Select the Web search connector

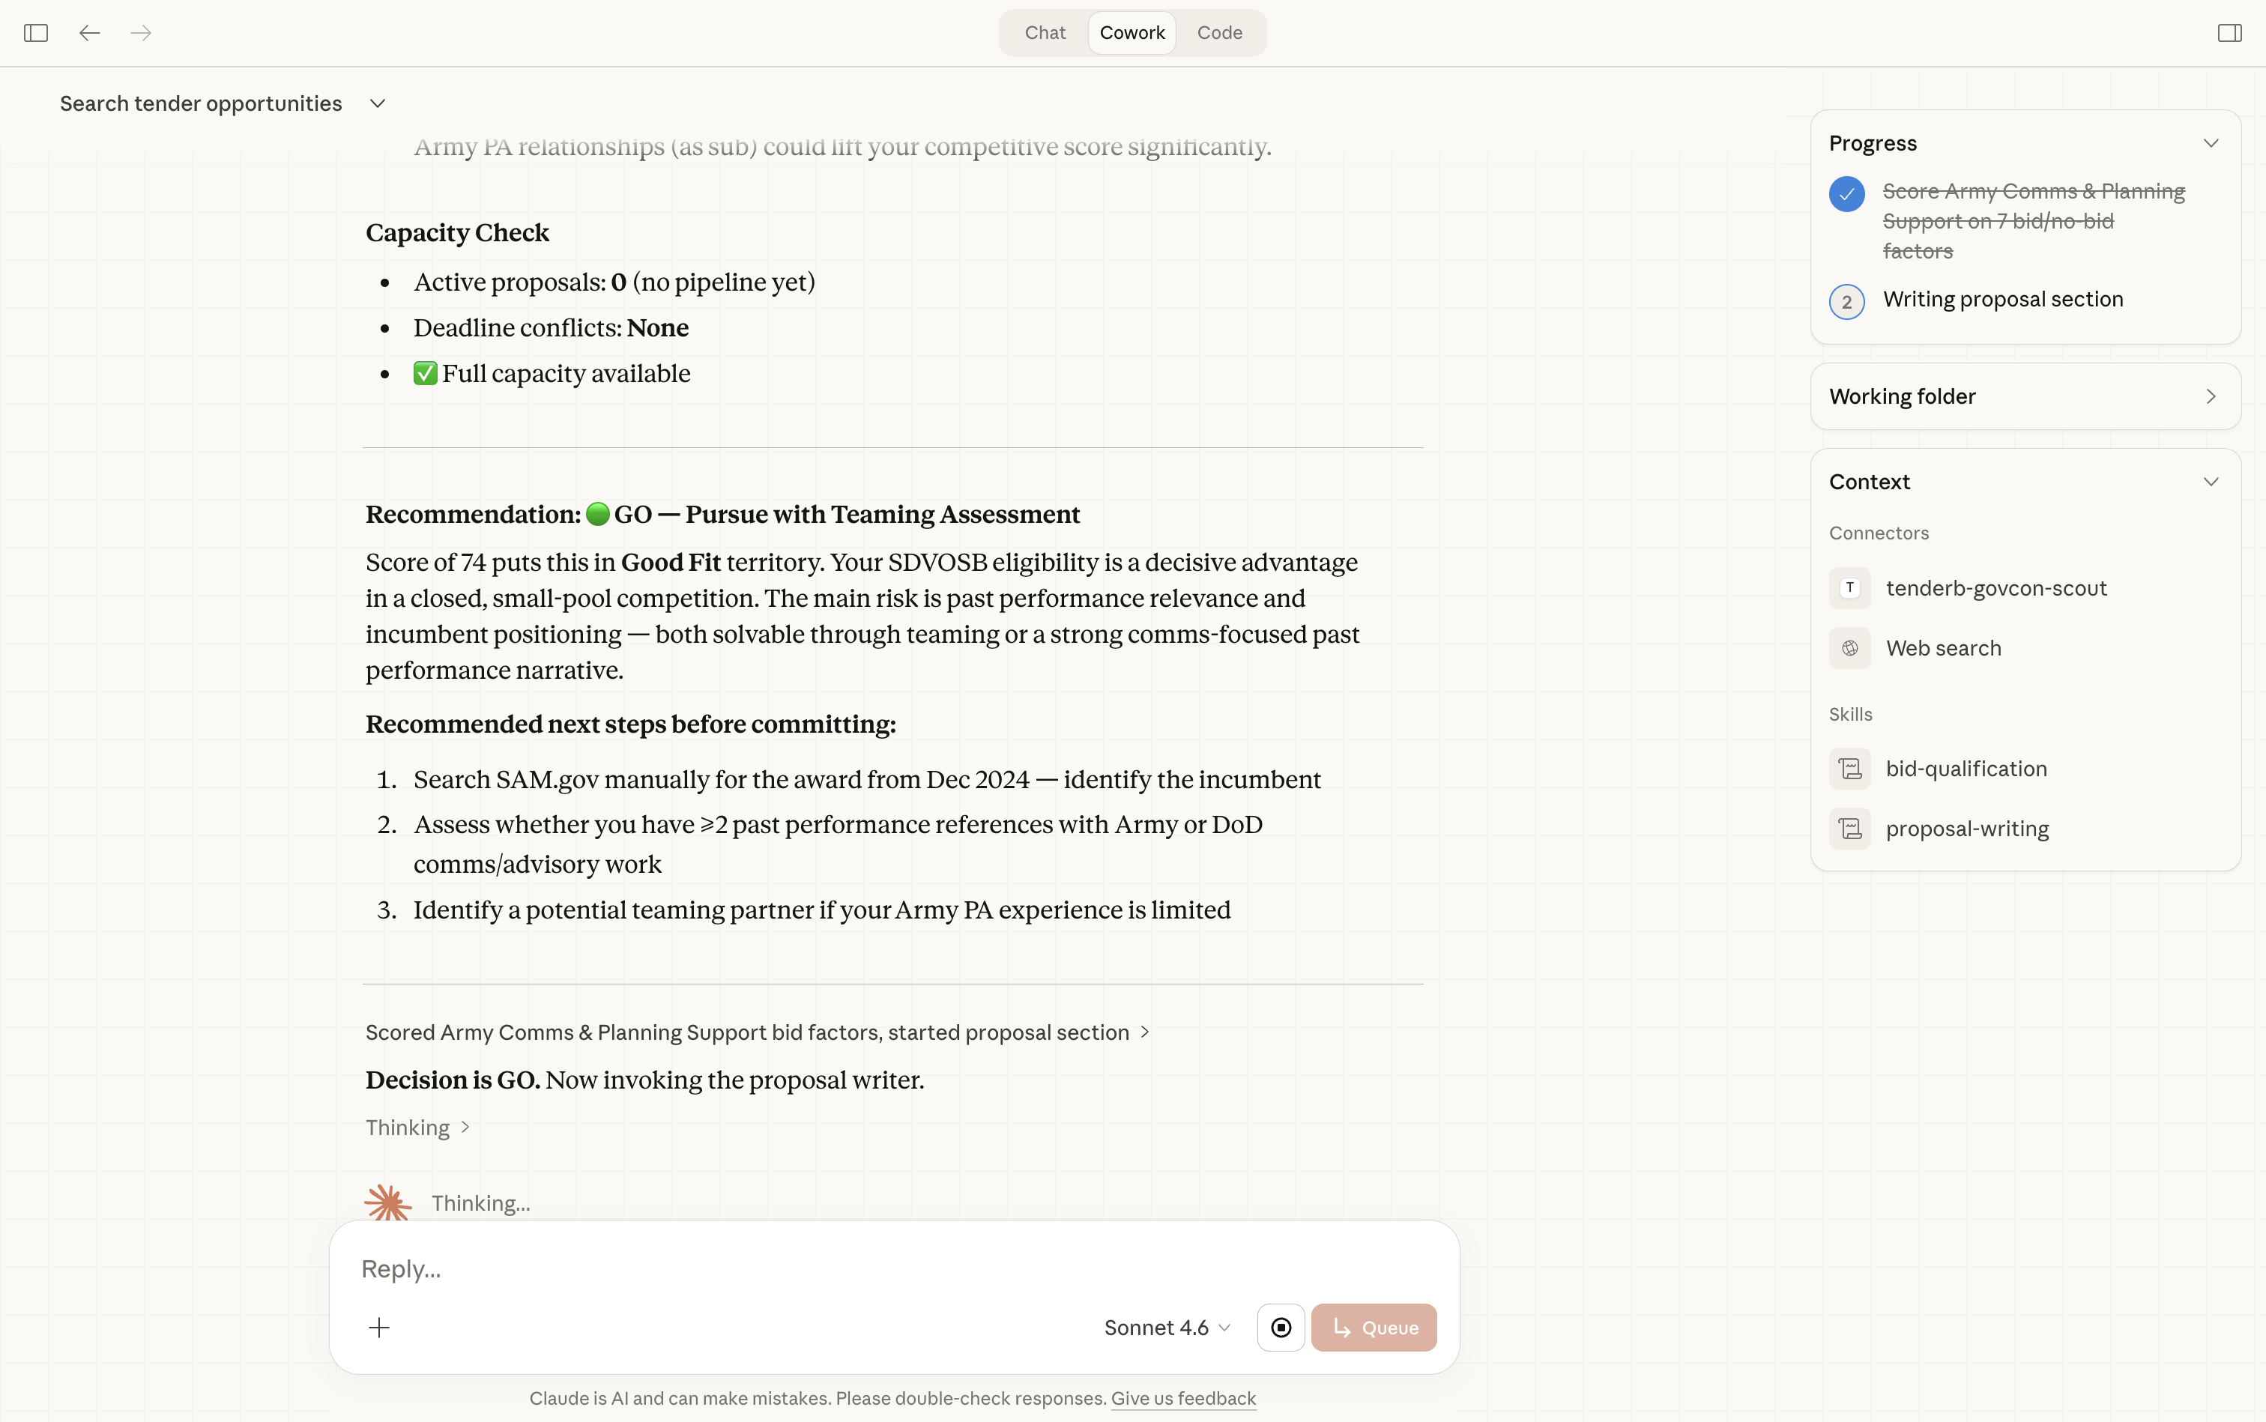(x=1943, y=647)
